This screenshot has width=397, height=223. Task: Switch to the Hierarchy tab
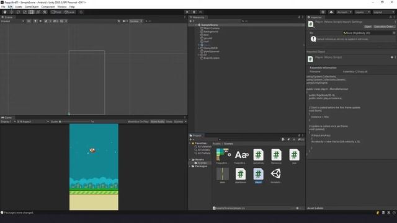click(x=197, y=17)
